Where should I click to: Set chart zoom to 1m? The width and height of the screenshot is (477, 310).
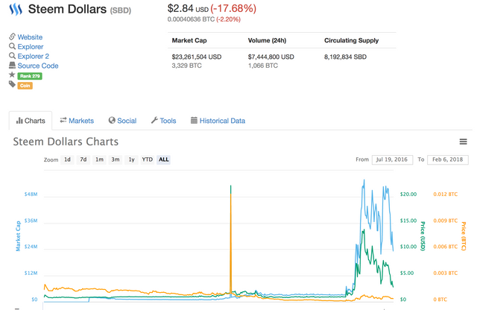pos(99,159)
